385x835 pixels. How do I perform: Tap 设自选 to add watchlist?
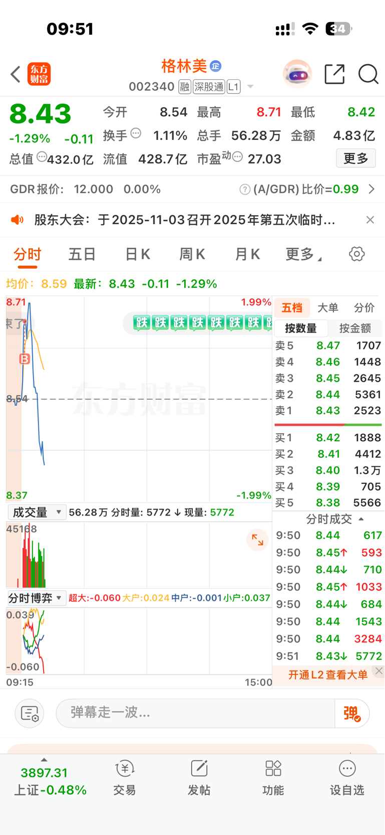[347, 778]
